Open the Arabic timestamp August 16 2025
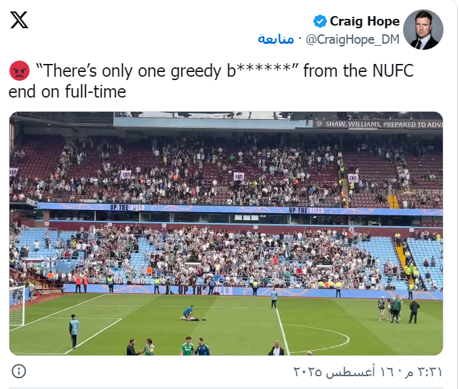459x389 pixels. click(x=367, y=372)
